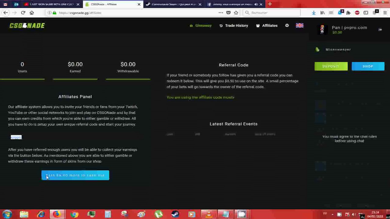Save page to Pocket
The image size is (390, 219).
(229, 13)
